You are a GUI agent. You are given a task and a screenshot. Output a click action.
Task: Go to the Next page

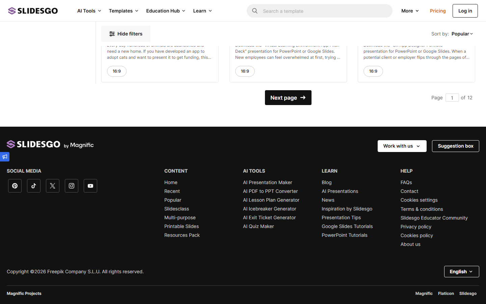pos(288,98)
